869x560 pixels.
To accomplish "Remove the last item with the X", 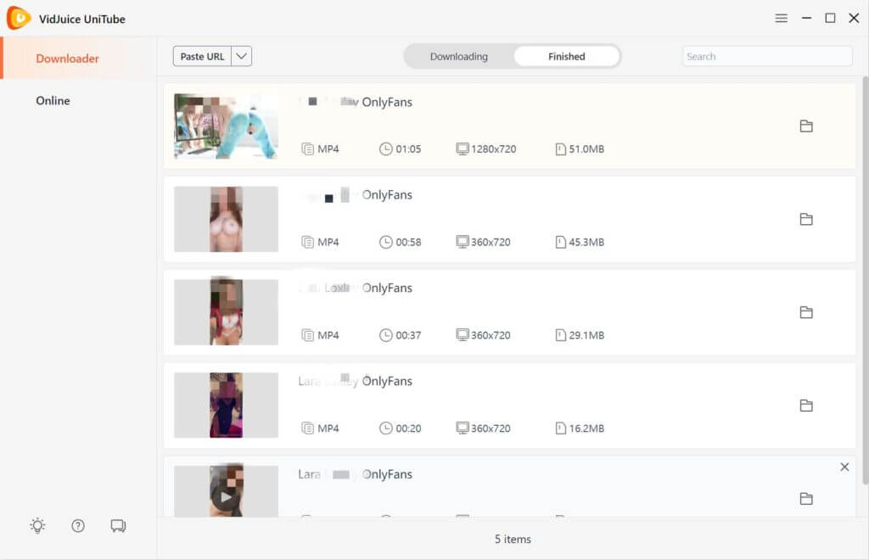I will click(844, 467).
